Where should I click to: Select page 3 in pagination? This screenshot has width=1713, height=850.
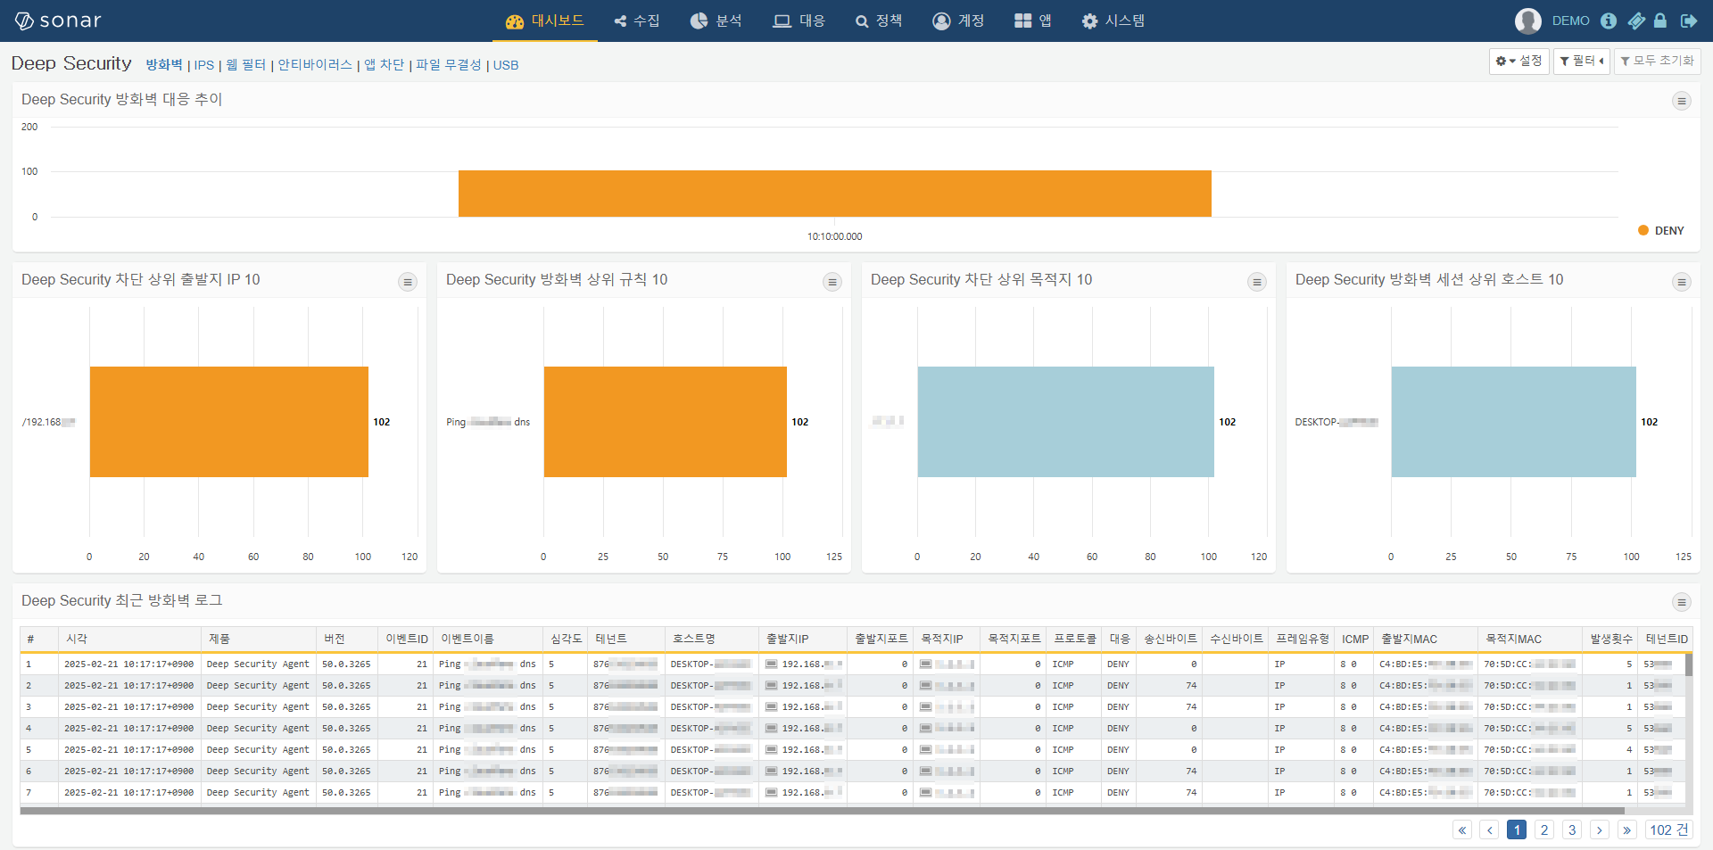(x=1572, y=829)
